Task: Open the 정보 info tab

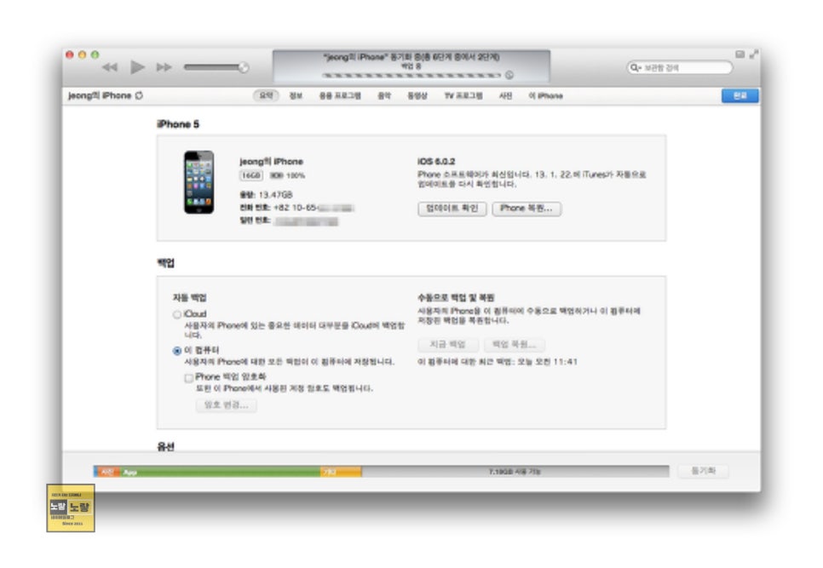Action: tap(296, 96)
